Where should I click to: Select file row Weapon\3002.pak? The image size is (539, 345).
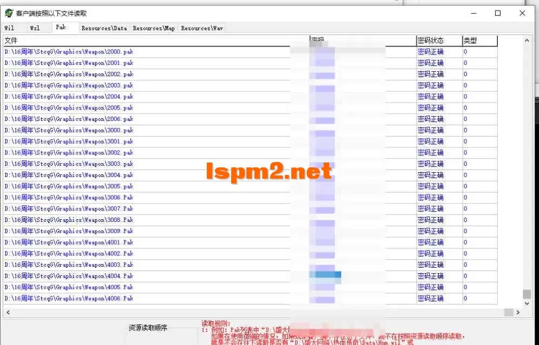(250, 153)
